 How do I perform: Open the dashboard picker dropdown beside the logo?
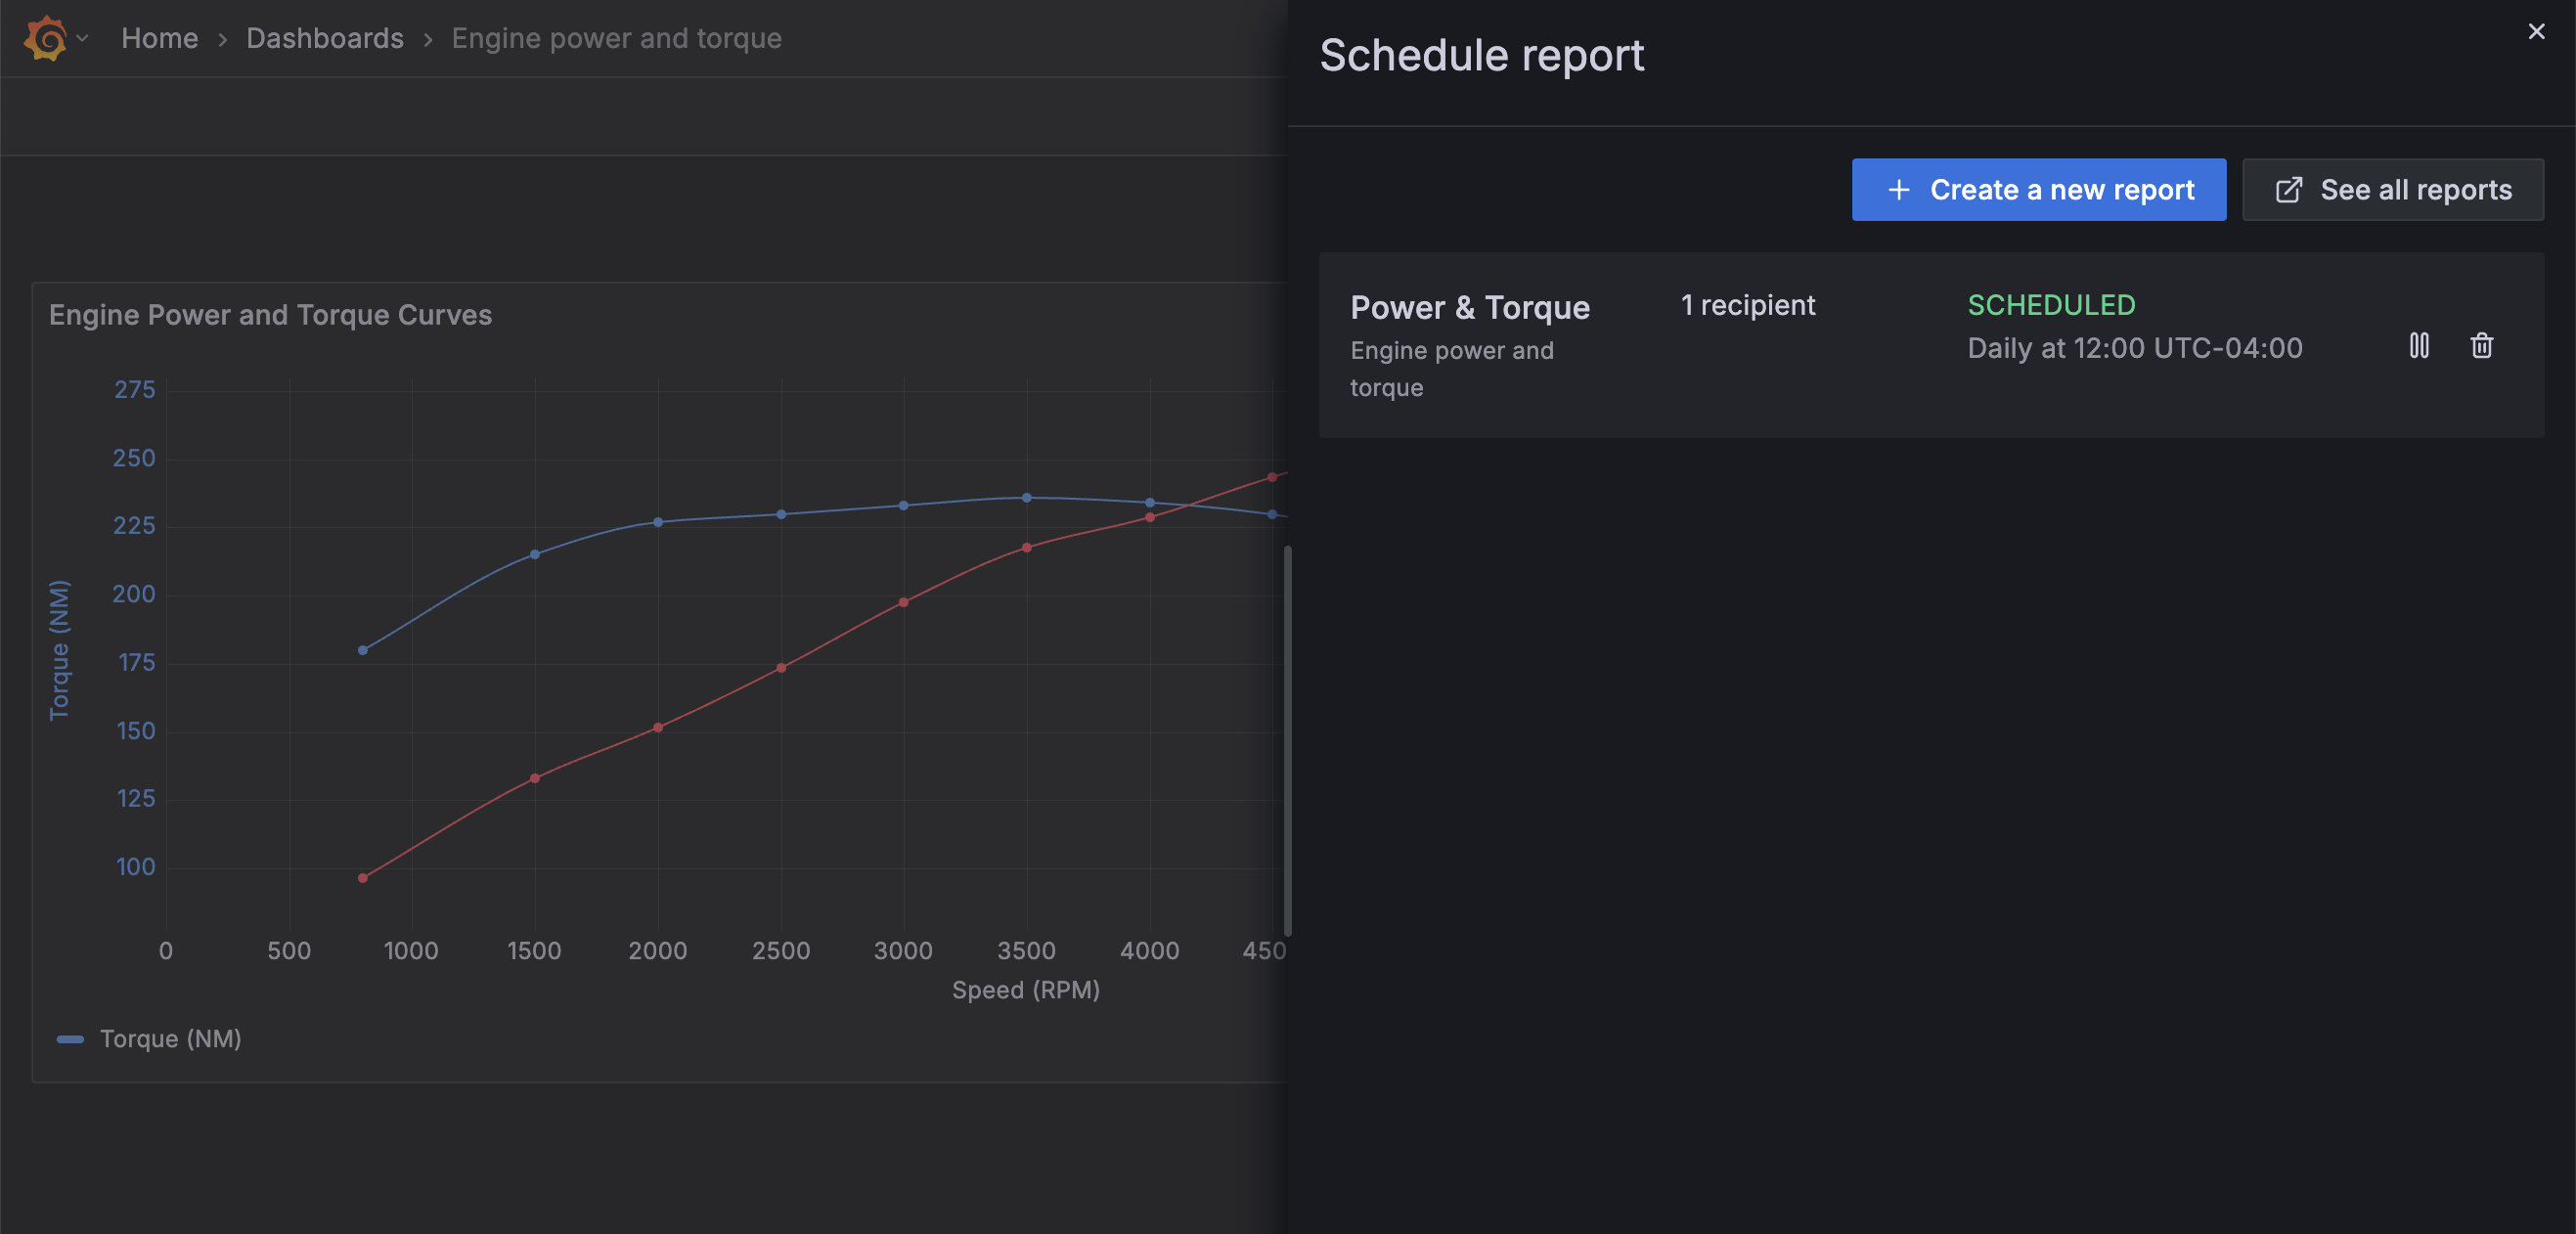coord(83,40)
